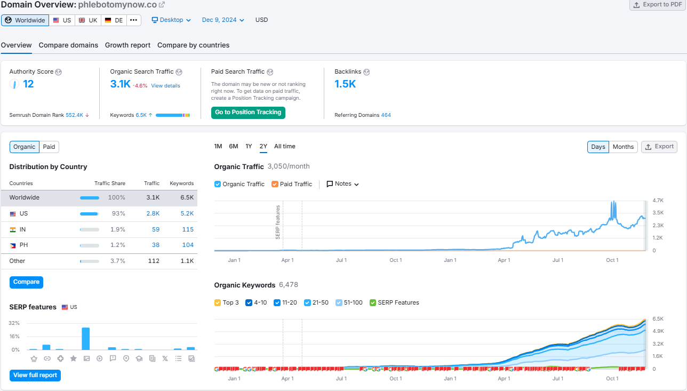Click the chart Export button

pos(659,147)
